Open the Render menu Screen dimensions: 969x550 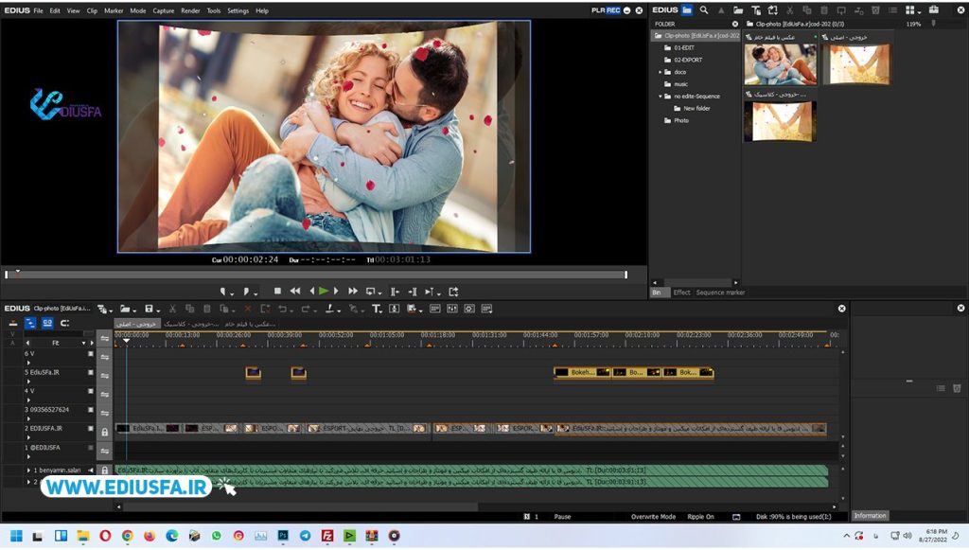(190, 10)
